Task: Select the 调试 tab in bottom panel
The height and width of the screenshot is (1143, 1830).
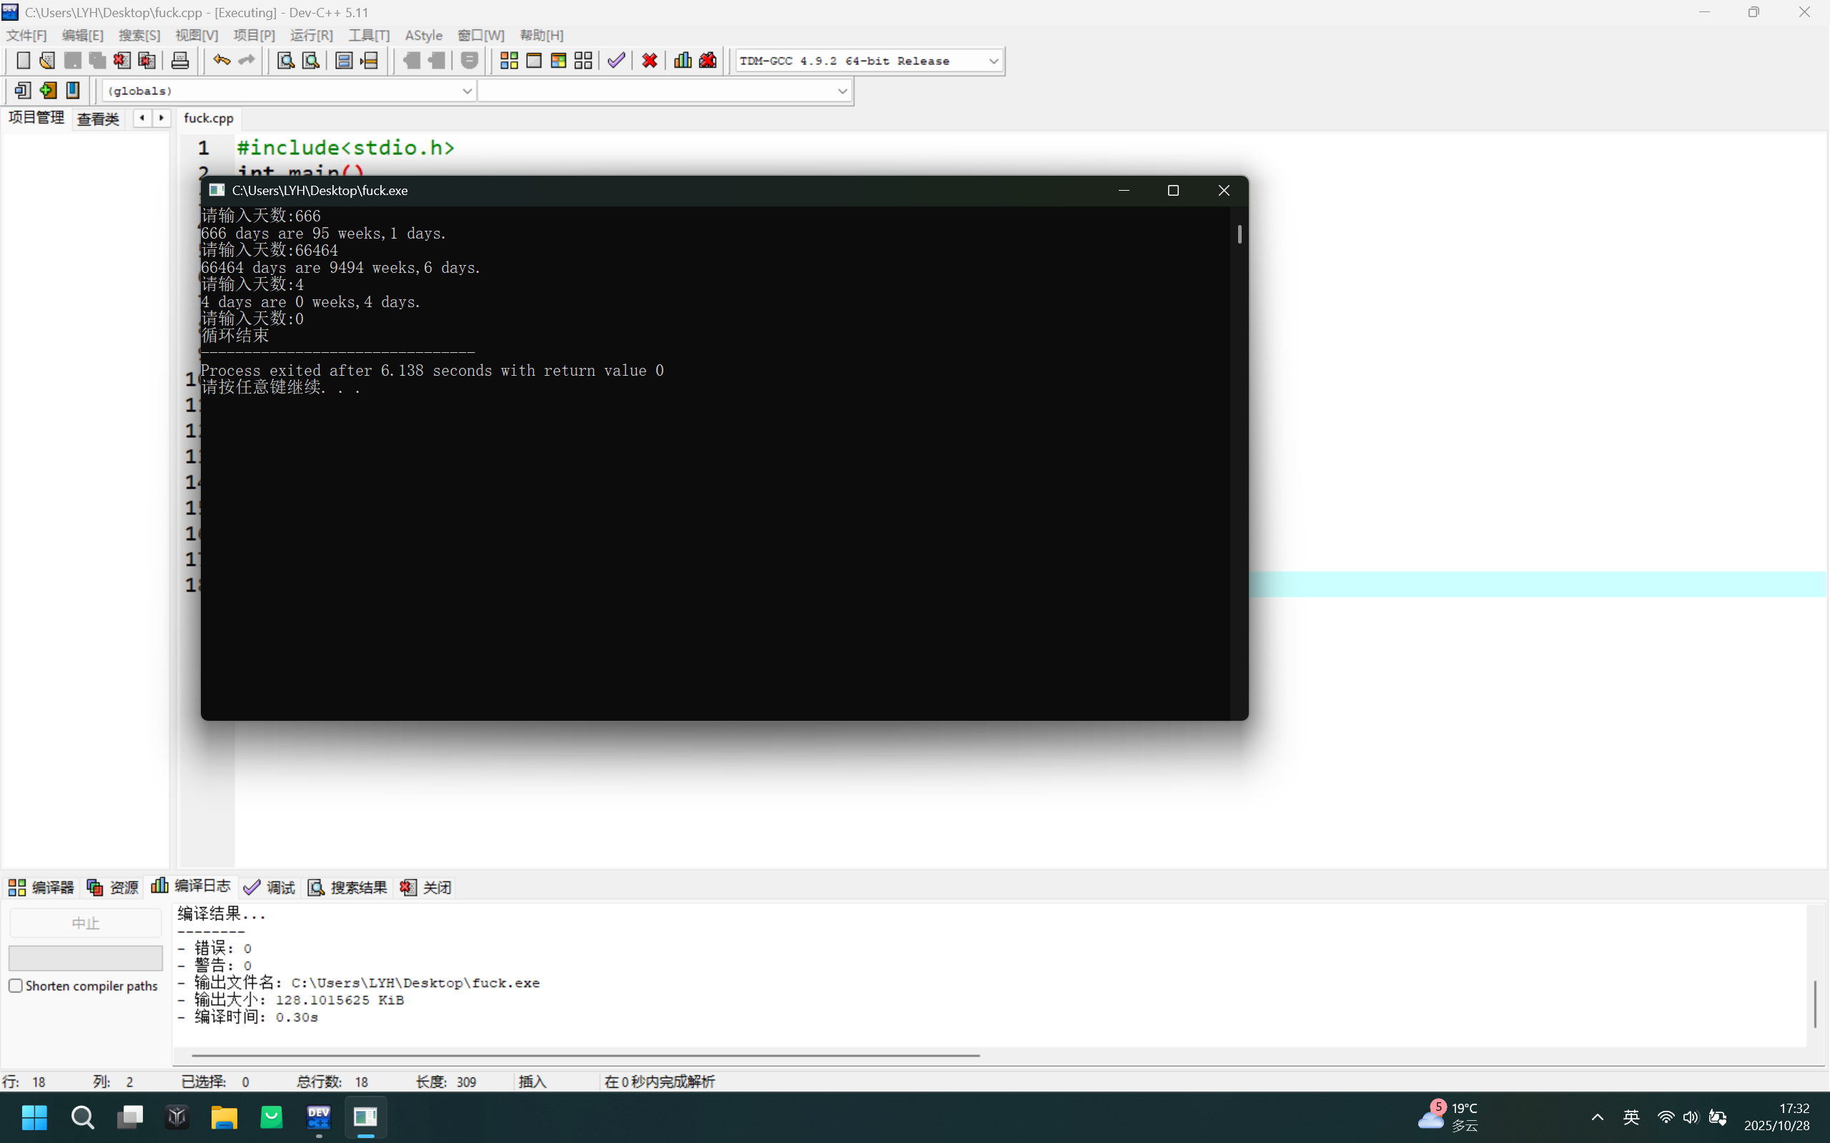Action: (270, 887)
